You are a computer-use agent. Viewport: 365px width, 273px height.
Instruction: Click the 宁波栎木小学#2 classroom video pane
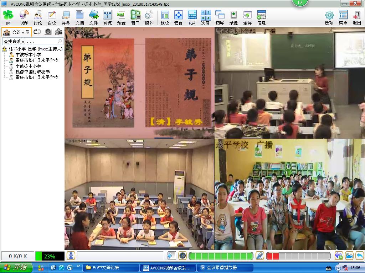(x=290, y=83)
